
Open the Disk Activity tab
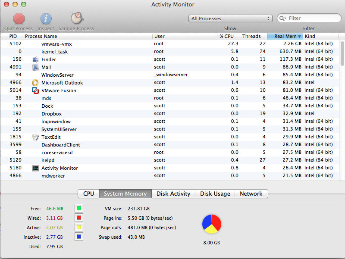click(x=173, y=193)
